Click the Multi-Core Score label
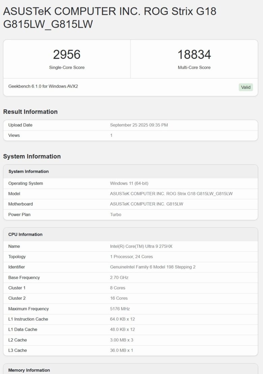Image resolution: width=263 pixels, height=374 pixels. (194, 68)
